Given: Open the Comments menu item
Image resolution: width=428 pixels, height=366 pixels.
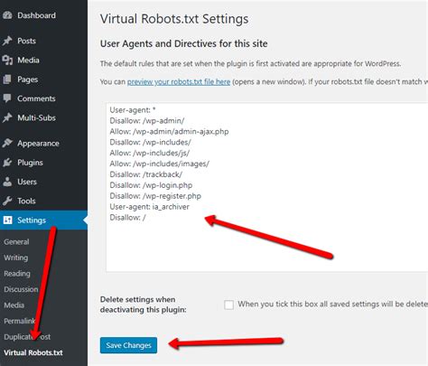Looking at the screenshot, I should coord(43,99).
